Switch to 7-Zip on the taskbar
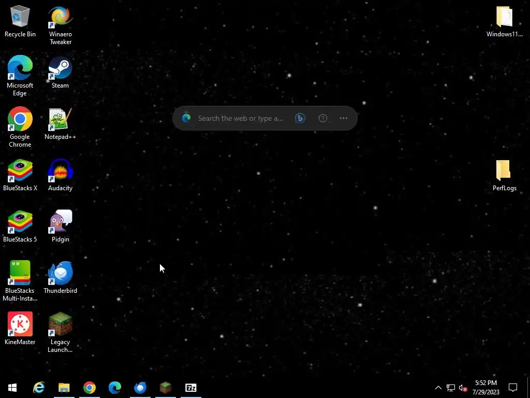This screenshot has height=398, width=530. (x=190, y=388)
